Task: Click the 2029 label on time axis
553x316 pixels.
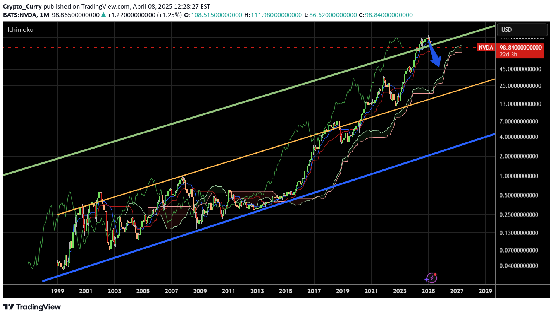Action: (x=485, y=291)
